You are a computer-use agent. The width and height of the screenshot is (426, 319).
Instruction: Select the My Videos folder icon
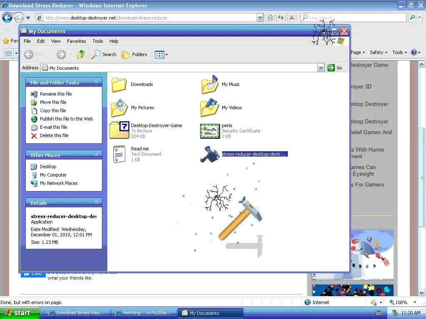coord(210,108)
